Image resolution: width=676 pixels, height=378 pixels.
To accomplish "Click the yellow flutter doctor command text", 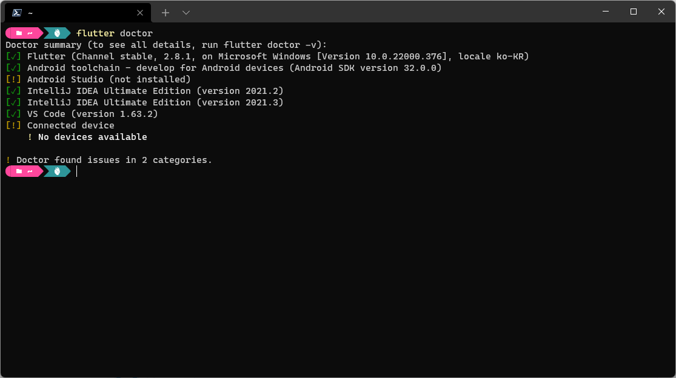I will click(x=95, y=33).
